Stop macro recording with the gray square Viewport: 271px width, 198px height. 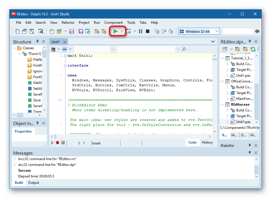click(63, 142)
